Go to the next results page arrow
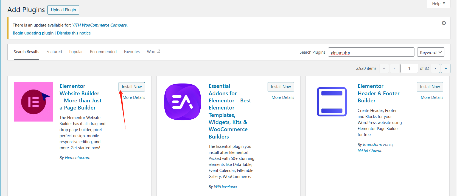 [x=435, y=68]
